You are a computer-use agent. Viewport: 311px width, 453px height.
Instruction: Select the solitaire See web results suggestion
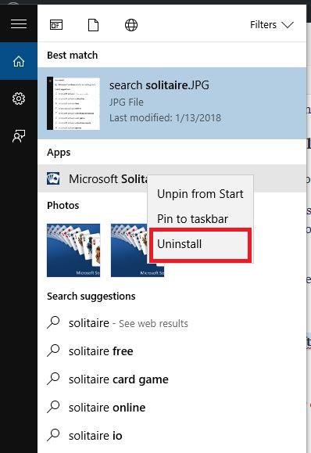pyautogui.click(x=172, y=323)
